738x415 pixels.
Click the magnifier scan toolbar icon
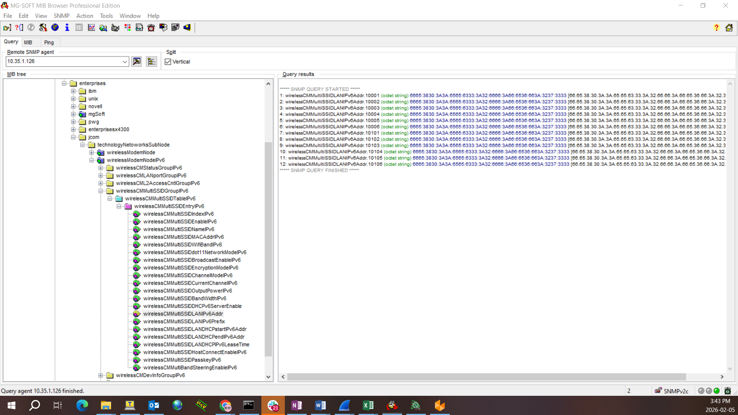pyautogui.click(x=103, y=28)
